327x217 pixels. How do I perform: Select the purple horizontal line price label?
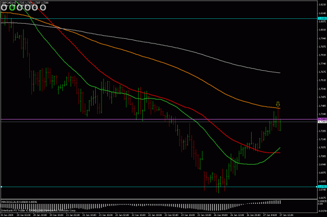[x=322, y=119]
